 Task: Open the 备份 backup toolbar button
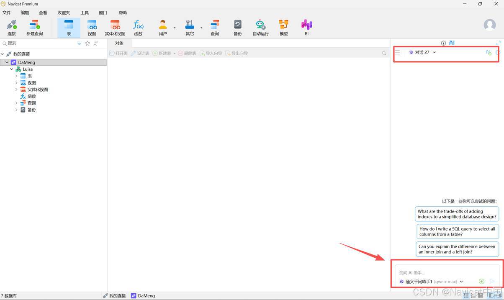(237, 28)
